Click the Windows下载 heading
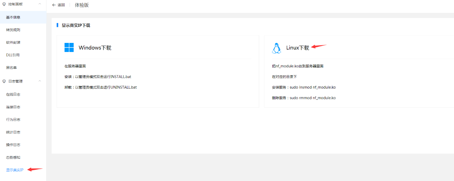This screenshot has height=181, width=454. coord(95,48)
